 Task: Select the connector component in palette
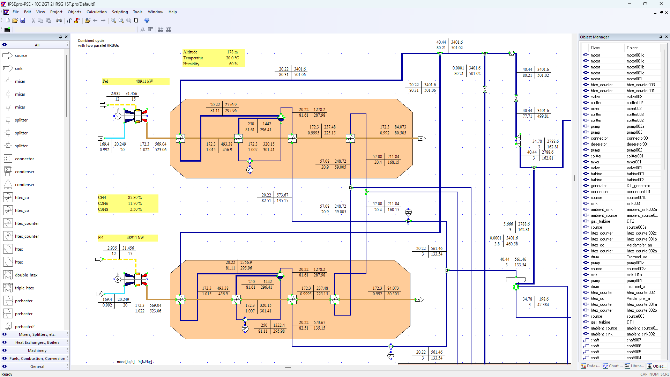coord(24,159)
